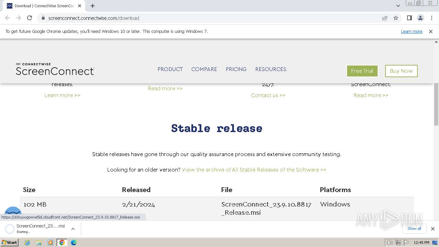This screenshot has height=247, width=439.
Task: Follow the Contact us >> link
Action: pos(268,95)
